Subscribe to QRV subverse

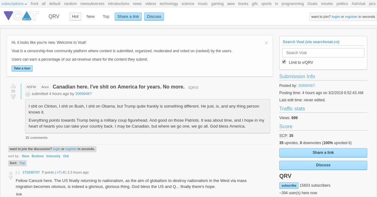(x=289, y=185)
